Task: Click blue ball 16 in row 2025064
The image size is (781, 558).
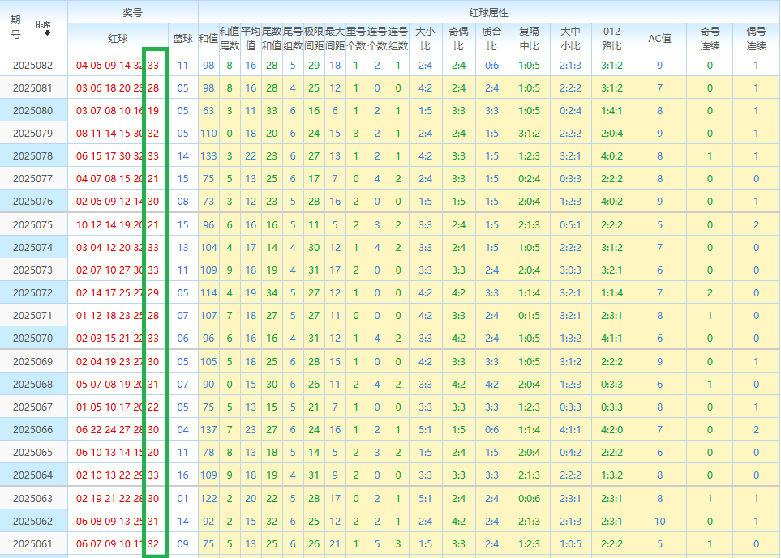Action: [x=182, y=475]
